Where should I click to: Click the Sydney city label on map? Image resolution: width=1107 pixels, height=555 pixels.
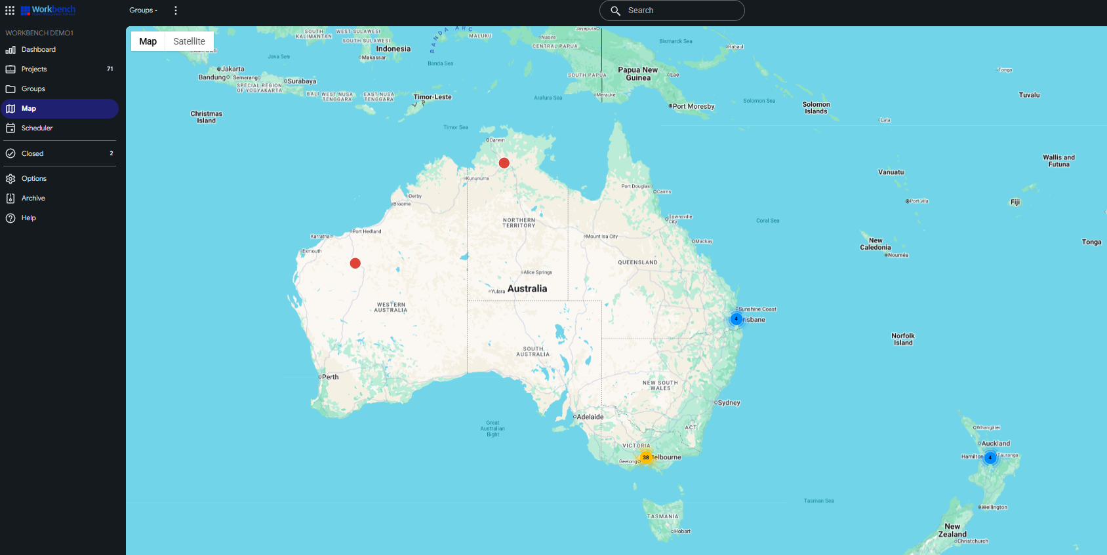[x=729, y=403]
